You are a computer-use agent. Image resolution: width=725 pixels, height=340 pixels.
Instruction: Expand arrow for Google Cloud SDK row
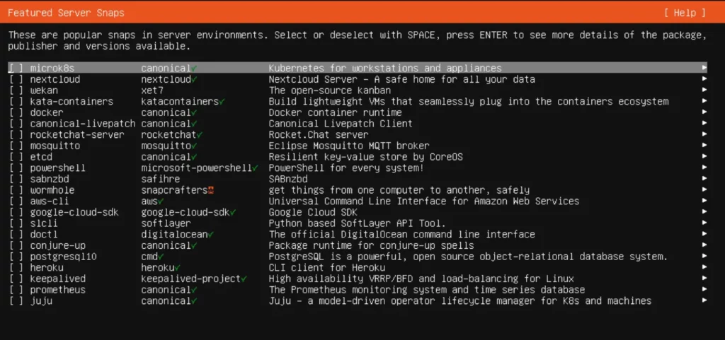[704, 212]
